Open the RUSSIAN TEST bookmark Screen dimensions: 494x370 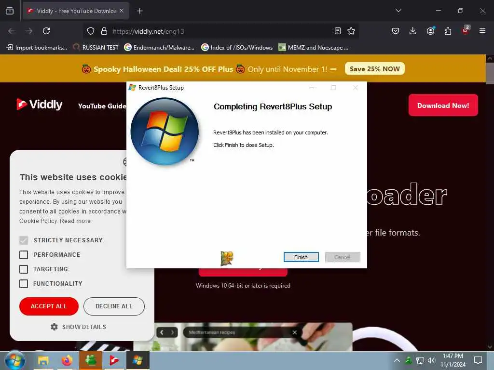[x=96, y=48]
